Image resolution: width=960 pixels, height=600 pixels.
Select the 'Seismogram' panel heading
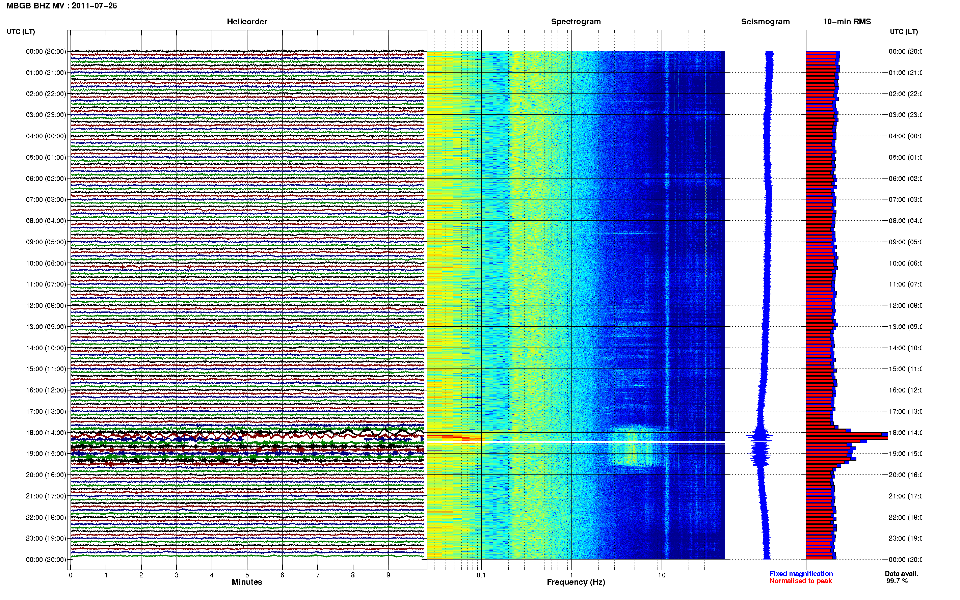click(x=765, y=22)
